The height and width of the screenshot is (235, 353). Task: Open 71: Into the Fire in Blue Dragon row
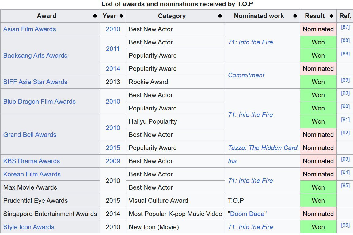[x=250, y=115]
